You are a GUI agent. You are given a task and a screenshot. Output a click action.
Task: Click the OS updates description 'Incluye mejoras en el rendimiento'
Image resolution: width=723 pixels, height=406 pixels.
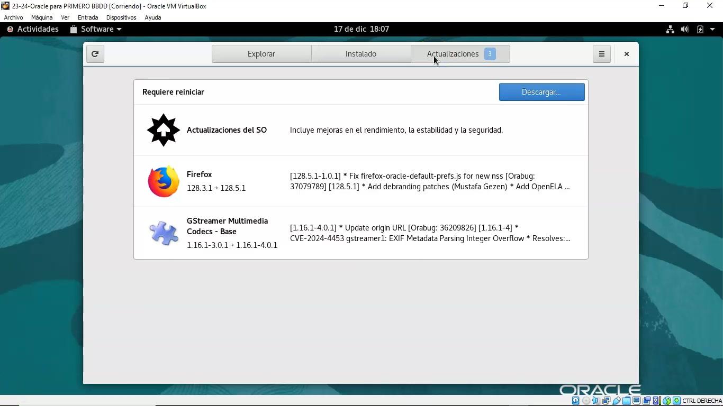coord(396,130)
